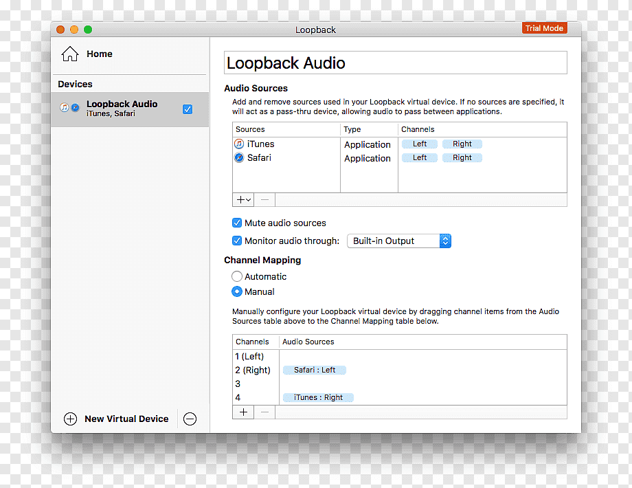Select Loopback Audio device in sidebar
632x488 pixels.
pos(130,109)
